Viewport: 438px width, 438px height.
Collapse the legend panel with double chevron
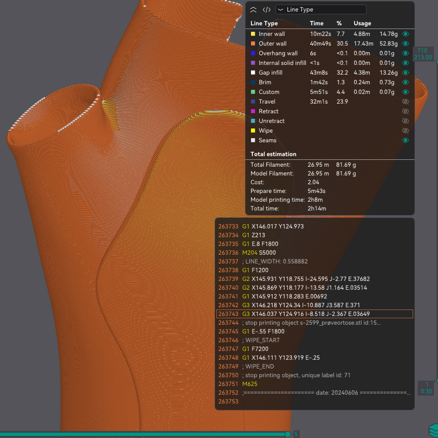[x=253, y=10]
